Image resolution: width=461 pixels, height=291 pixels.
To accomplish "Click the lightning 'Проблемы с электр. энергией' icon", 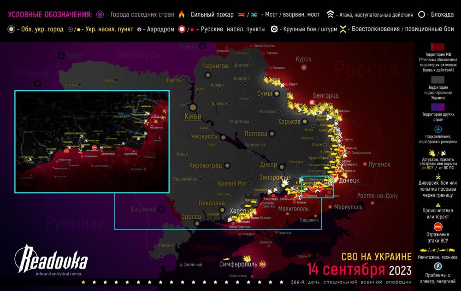I will point(438,266).
